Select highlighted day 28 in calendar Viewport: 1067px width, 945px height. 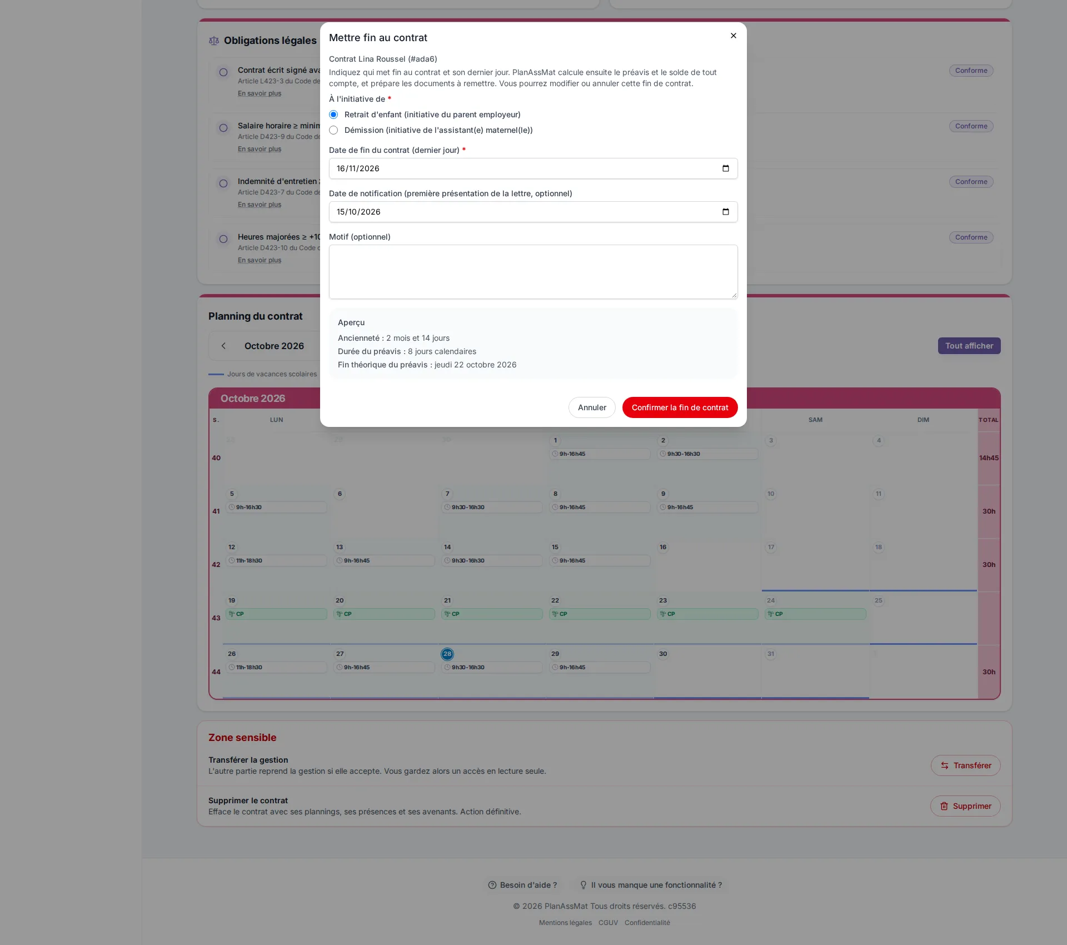point(447,654)
